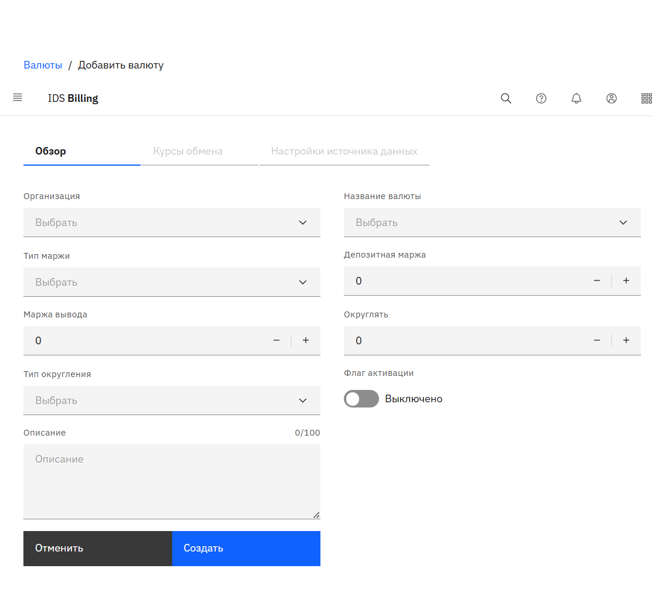The height and width of the screenshot is (589, 652).
Task: Click the Создать button
Action: point(246,549)
